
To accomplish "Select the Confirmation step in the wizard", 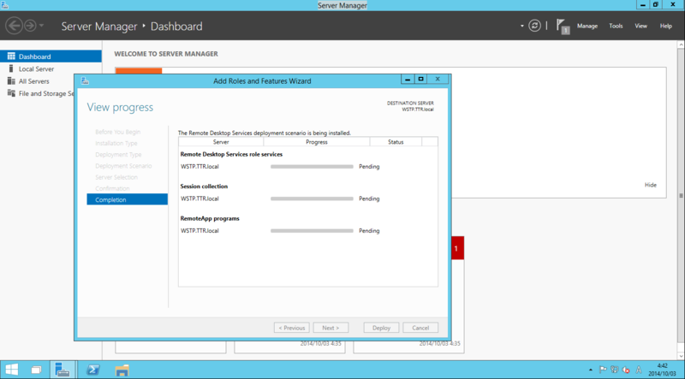I will coord(112,188).
